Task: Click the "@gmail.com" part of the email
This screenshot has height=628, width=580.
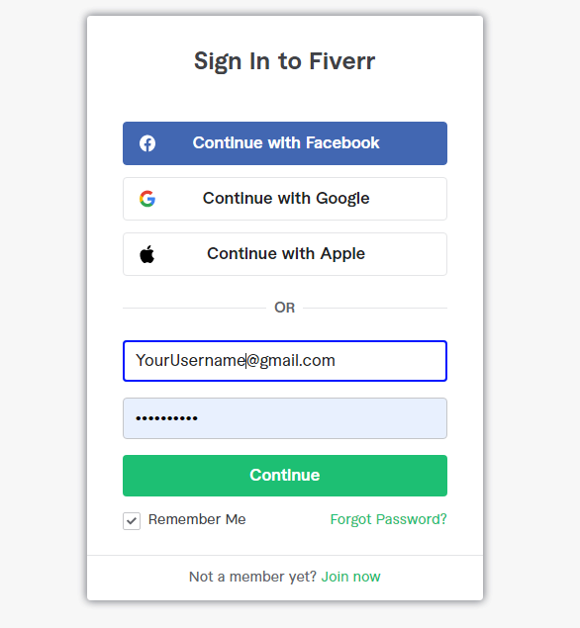Action: coord(291,361)
